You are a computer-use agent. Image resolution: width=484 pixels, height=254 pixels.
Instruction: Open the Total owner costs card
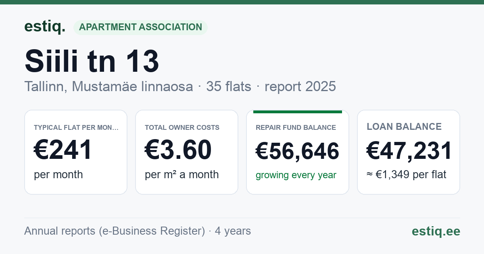click(187, 152)
